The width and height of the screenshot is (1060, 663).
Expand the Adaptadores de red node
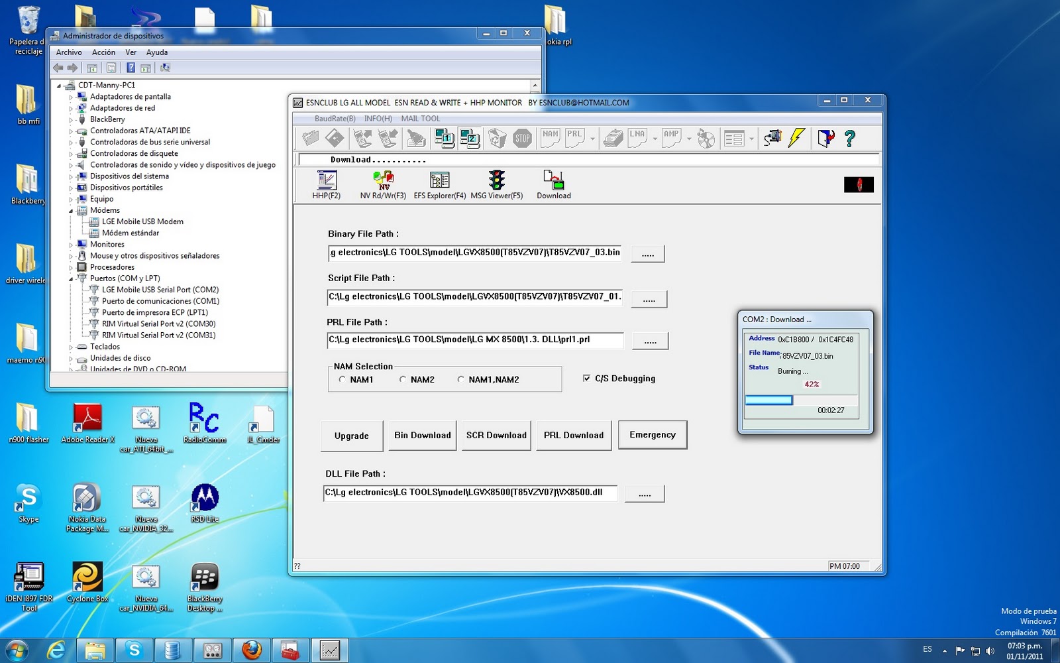pyautogui.click(x=71, y=109)
